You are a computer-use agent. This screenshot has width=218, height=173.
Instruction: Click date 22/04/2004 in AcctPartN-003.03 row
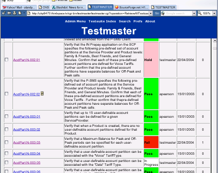point(185,142)
